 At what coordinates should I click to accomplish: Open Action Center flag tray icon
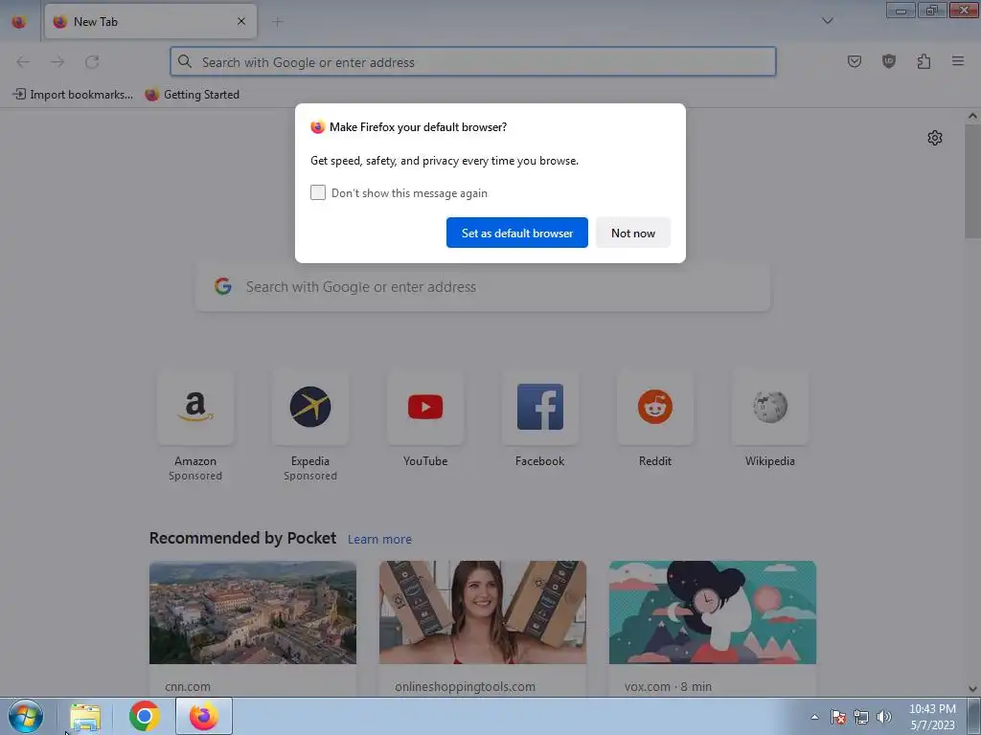(x=838, y=717)
